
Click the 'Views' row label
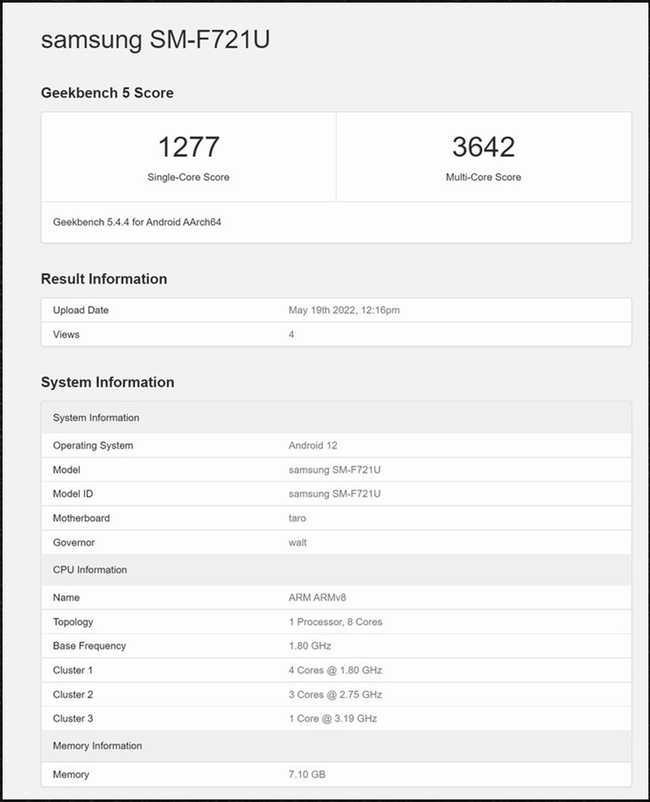coord(66,334)
